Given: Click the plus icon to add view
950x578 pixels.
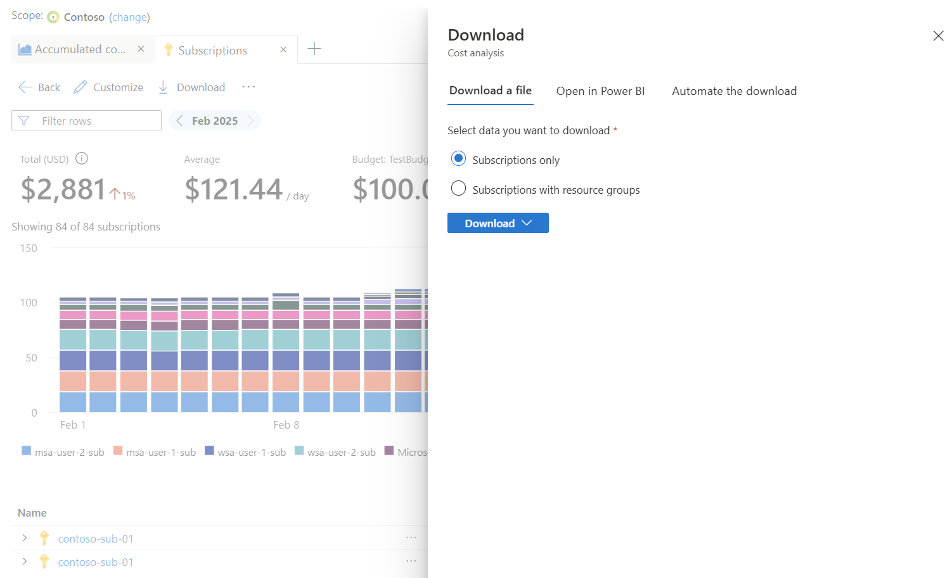Looking at the screenshot, I should pyautogui.click(x=314, y=49).
